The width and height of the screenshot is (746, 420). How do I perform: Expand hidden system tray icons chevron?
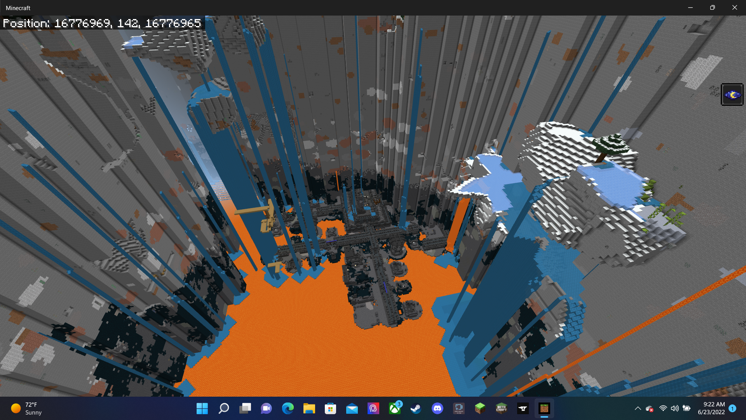pos(638,408)
